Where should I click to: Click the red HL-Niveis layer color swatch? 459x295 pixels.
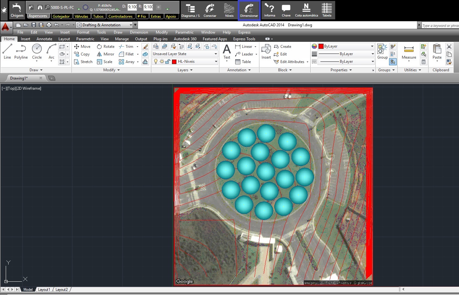[174, 61]
